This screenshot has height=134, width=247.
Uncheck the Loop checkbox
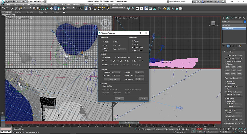click(x=137, y=58)
